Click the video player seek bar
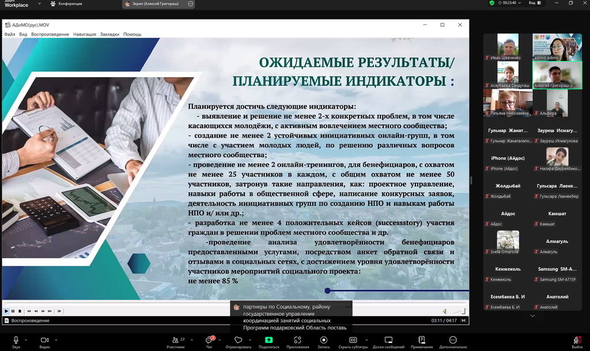The image size is (590, 351). coord(230,304)
